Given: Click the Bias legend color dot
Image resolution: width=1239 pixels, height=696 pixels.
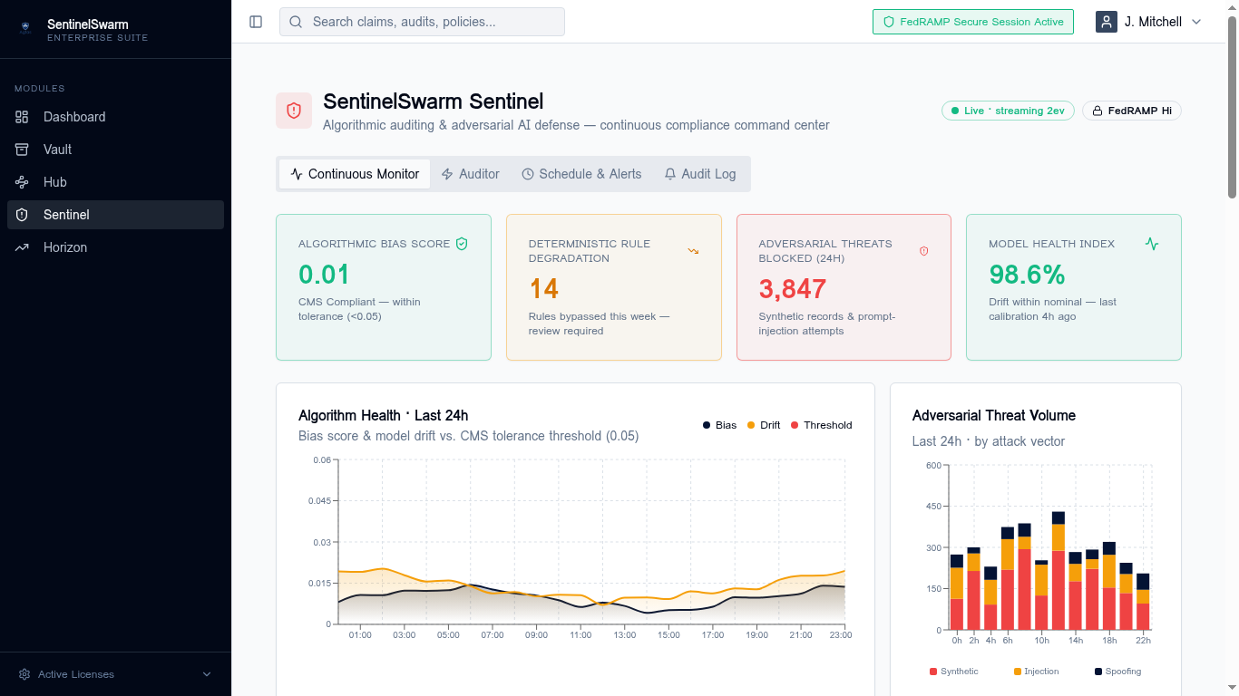Looking at the screenshot, I should (x=707, y=425).
